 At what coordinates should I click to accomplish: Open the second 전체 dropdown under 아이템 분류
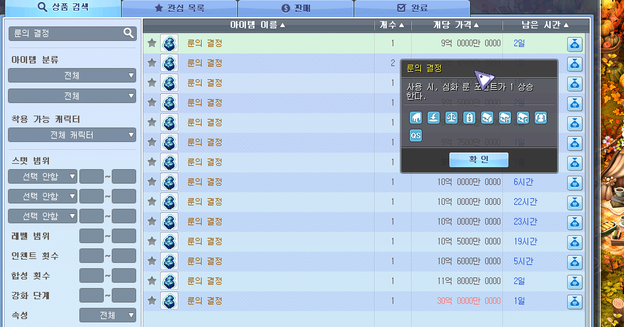coord(72,96)
